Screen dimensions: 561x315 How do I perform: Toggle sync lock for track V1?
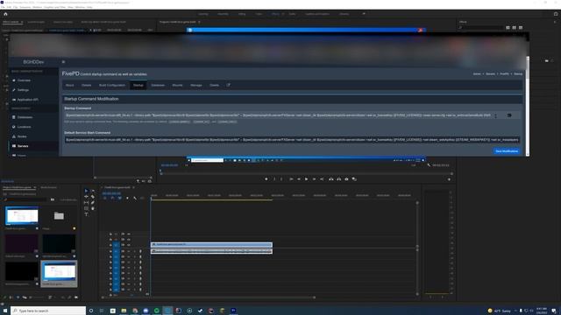[123, 245]
